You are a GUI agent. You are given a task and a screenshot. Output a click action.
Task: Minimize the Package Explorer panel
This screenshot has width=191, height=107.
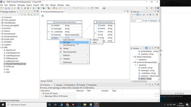(x=35, y=11)
